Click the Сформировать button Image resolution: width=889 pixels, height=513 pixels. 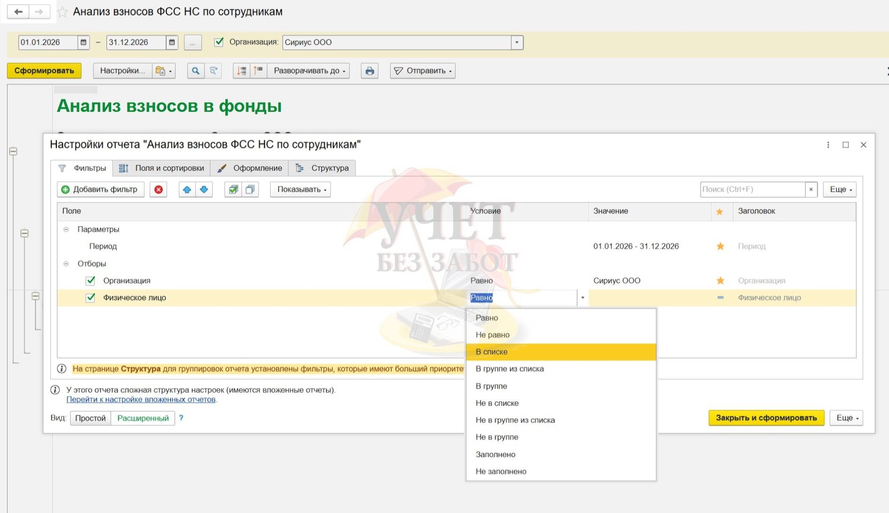[x=44, y=71]
